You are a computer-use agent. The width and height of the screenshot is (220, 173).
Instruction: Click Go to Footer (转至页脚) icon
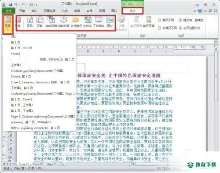click(149, 22)
